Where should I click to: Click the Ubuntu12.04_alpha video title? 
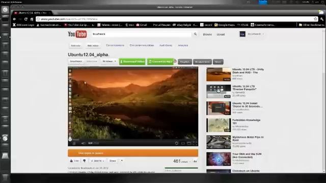(89, 55)
